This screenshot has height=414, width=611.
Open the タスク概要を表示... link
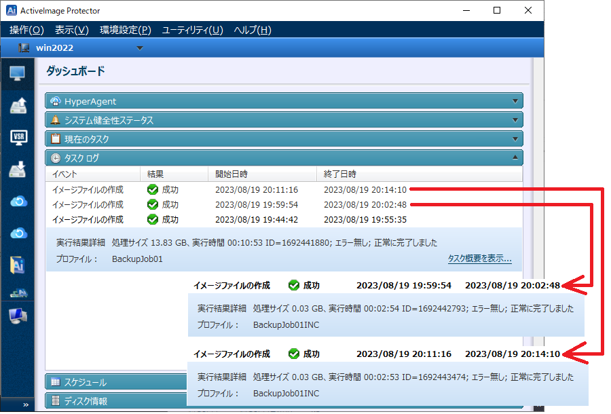tap(480, 259)
